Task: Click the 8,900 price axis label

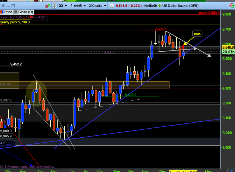Action: pos(227,147)
